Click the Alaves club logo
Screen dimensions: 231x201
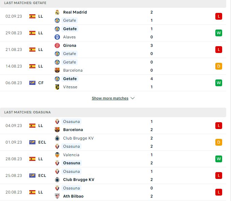(x=57, y=37)
